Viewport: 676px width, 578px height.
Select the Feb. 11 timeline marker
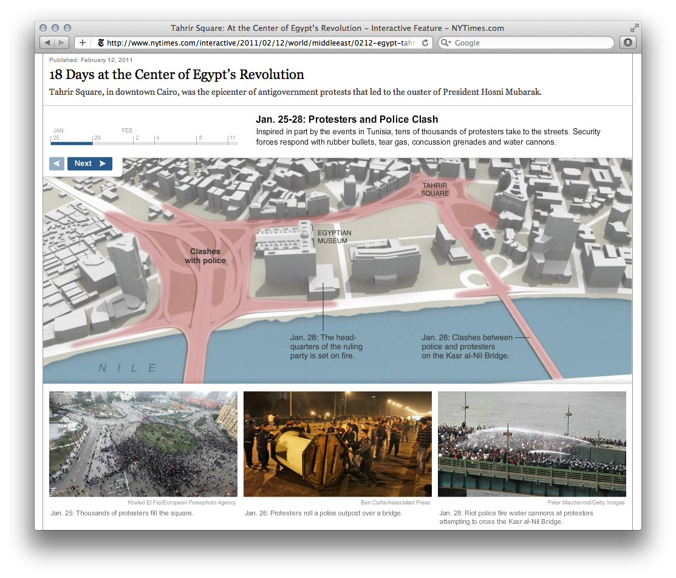click(233, 143)
